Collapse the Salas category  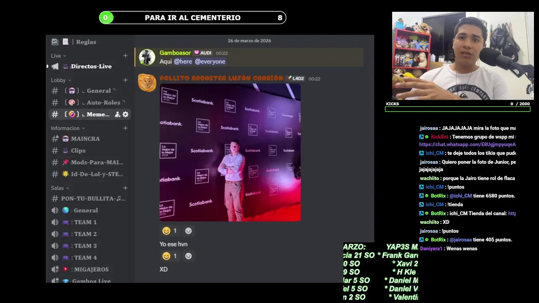[60, 188]
